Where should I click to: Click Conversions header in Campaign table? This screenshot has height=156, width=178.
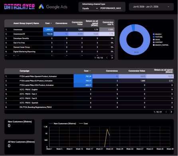(112, 71)
